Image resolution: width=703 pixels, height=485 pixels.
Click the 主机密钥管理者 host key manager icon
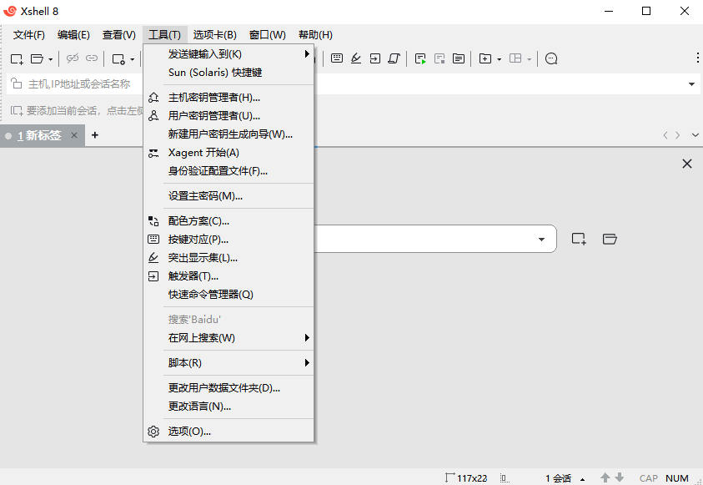point(153,98)
